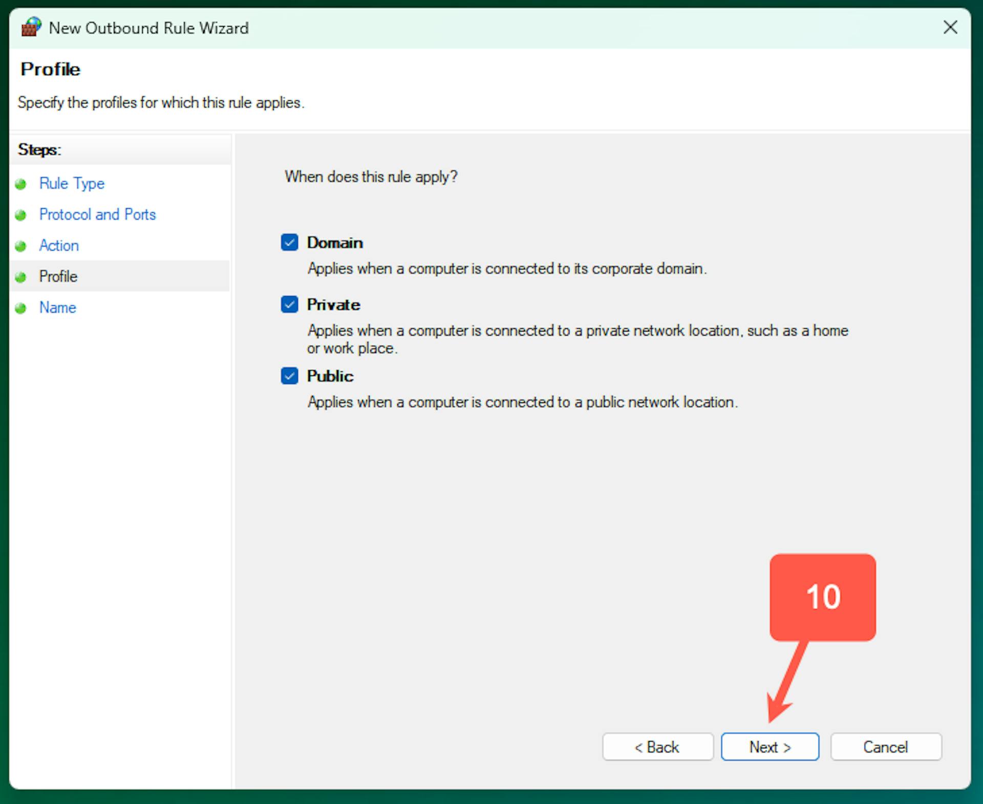This screenshot has width=983, height=804.
Task: Open the Protocol and Ports step
Action: 97,215
